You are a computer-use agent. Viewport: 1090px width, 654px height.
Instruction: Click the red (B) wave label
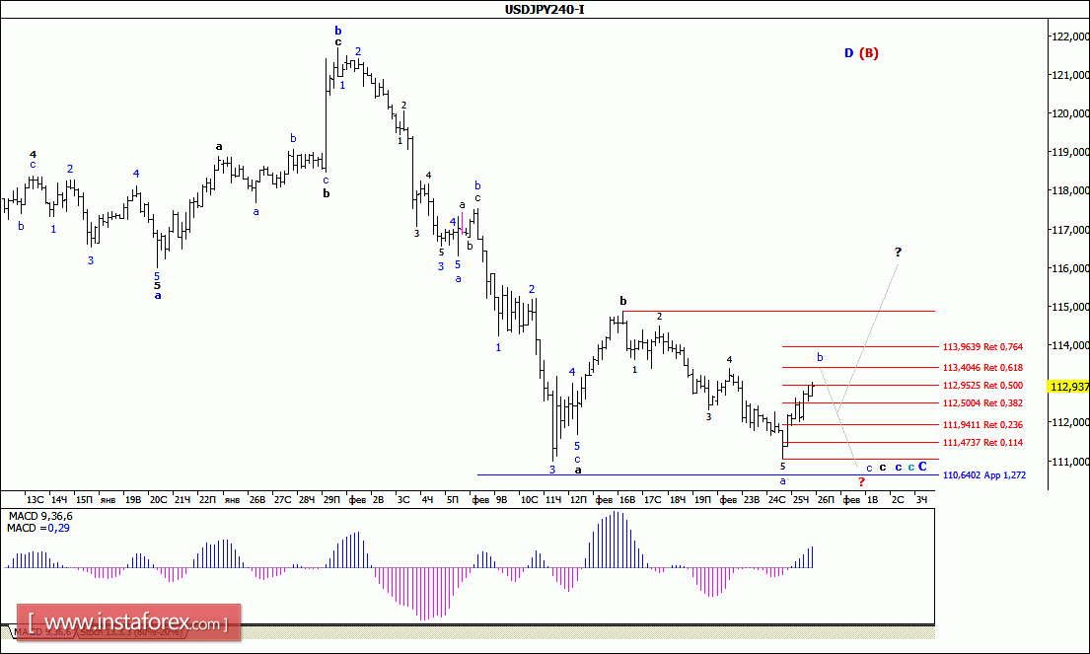click(869, 53)
